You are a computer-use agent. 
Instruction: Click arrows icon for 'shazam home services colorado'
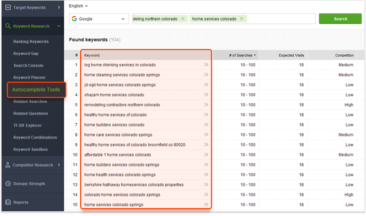coord(206,95)
